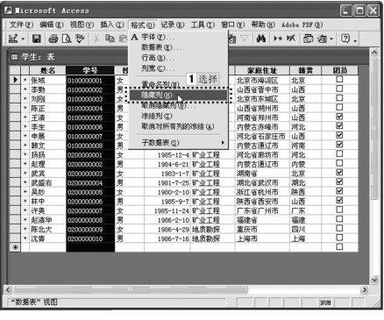Image resolution: width=384 pixels, height=320 pixels.
Task: Expand subdatasheet plus for student 0100000007
Action: (x=25, y=136)
